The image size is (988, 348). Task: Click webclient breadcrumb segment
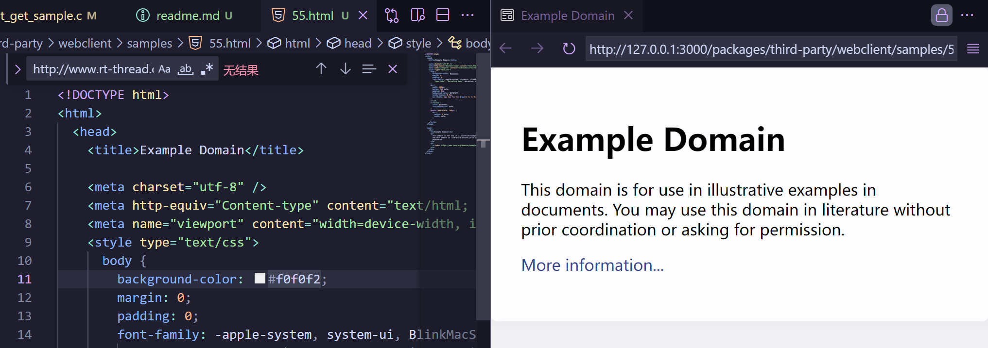pyautogui.click(x=85, y=43)
